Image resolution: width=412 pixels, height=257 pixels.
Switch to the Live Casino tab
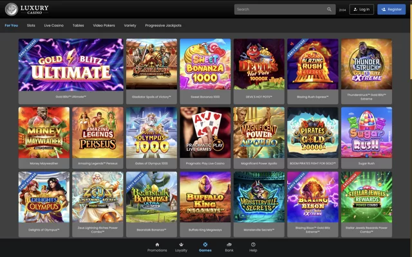pos(54,26)
